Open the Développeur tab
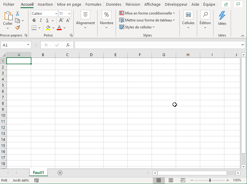The image size is (247, 184). click(176, 4)
